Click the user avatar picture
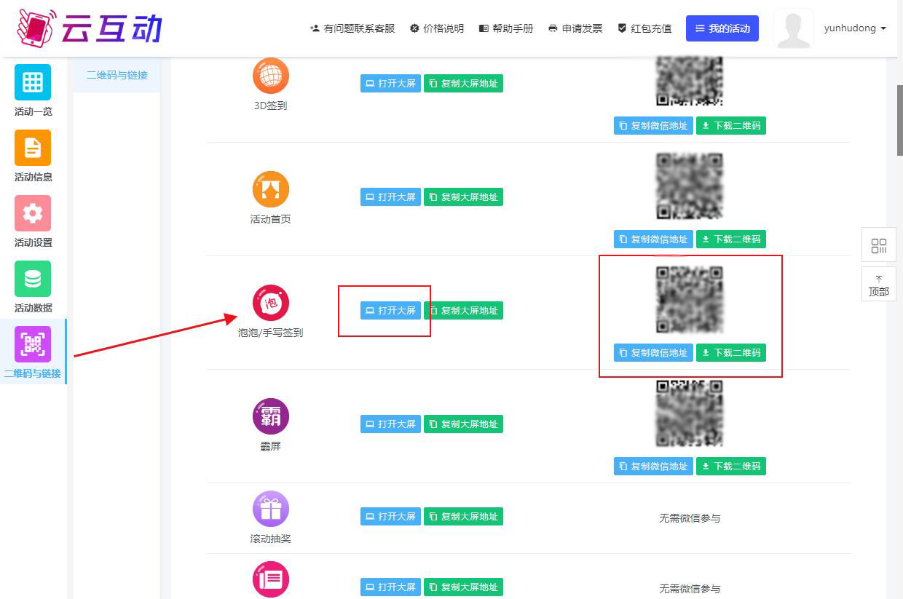The image size is (903, 599). 794,28
